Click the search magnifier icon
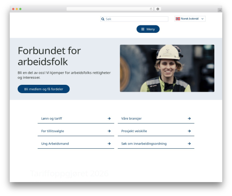232x196 pixels. [x=103, y=19]
